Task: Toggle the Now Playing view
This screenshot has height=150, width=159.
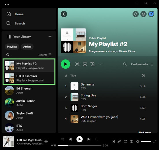Action: point(113,142)
